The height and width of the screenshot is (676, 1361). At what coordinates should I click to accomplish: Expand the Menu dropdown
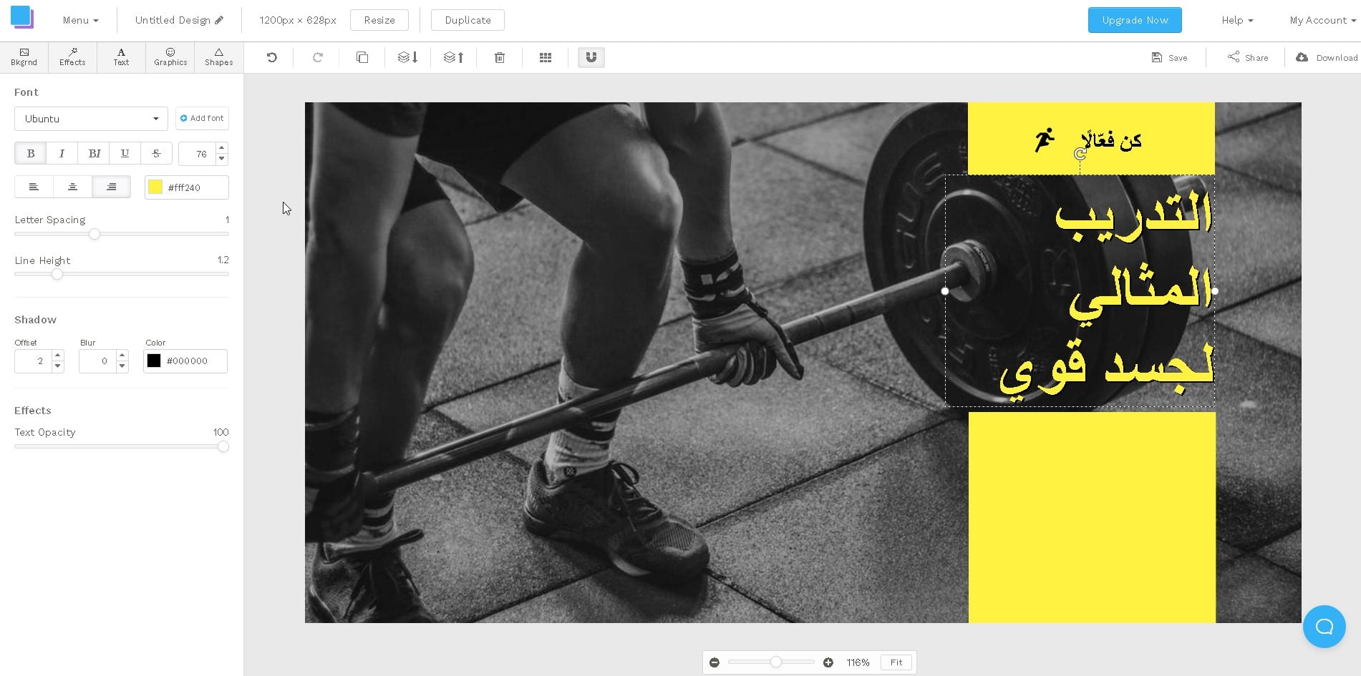80,20
